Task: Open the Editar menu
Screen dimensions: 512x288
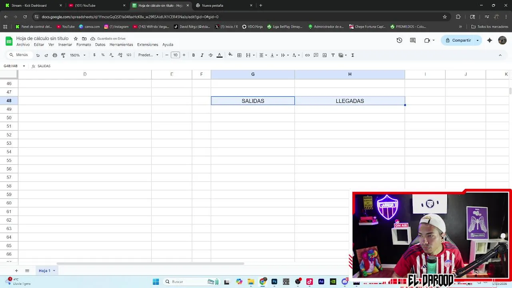Action: pos(39,44)
